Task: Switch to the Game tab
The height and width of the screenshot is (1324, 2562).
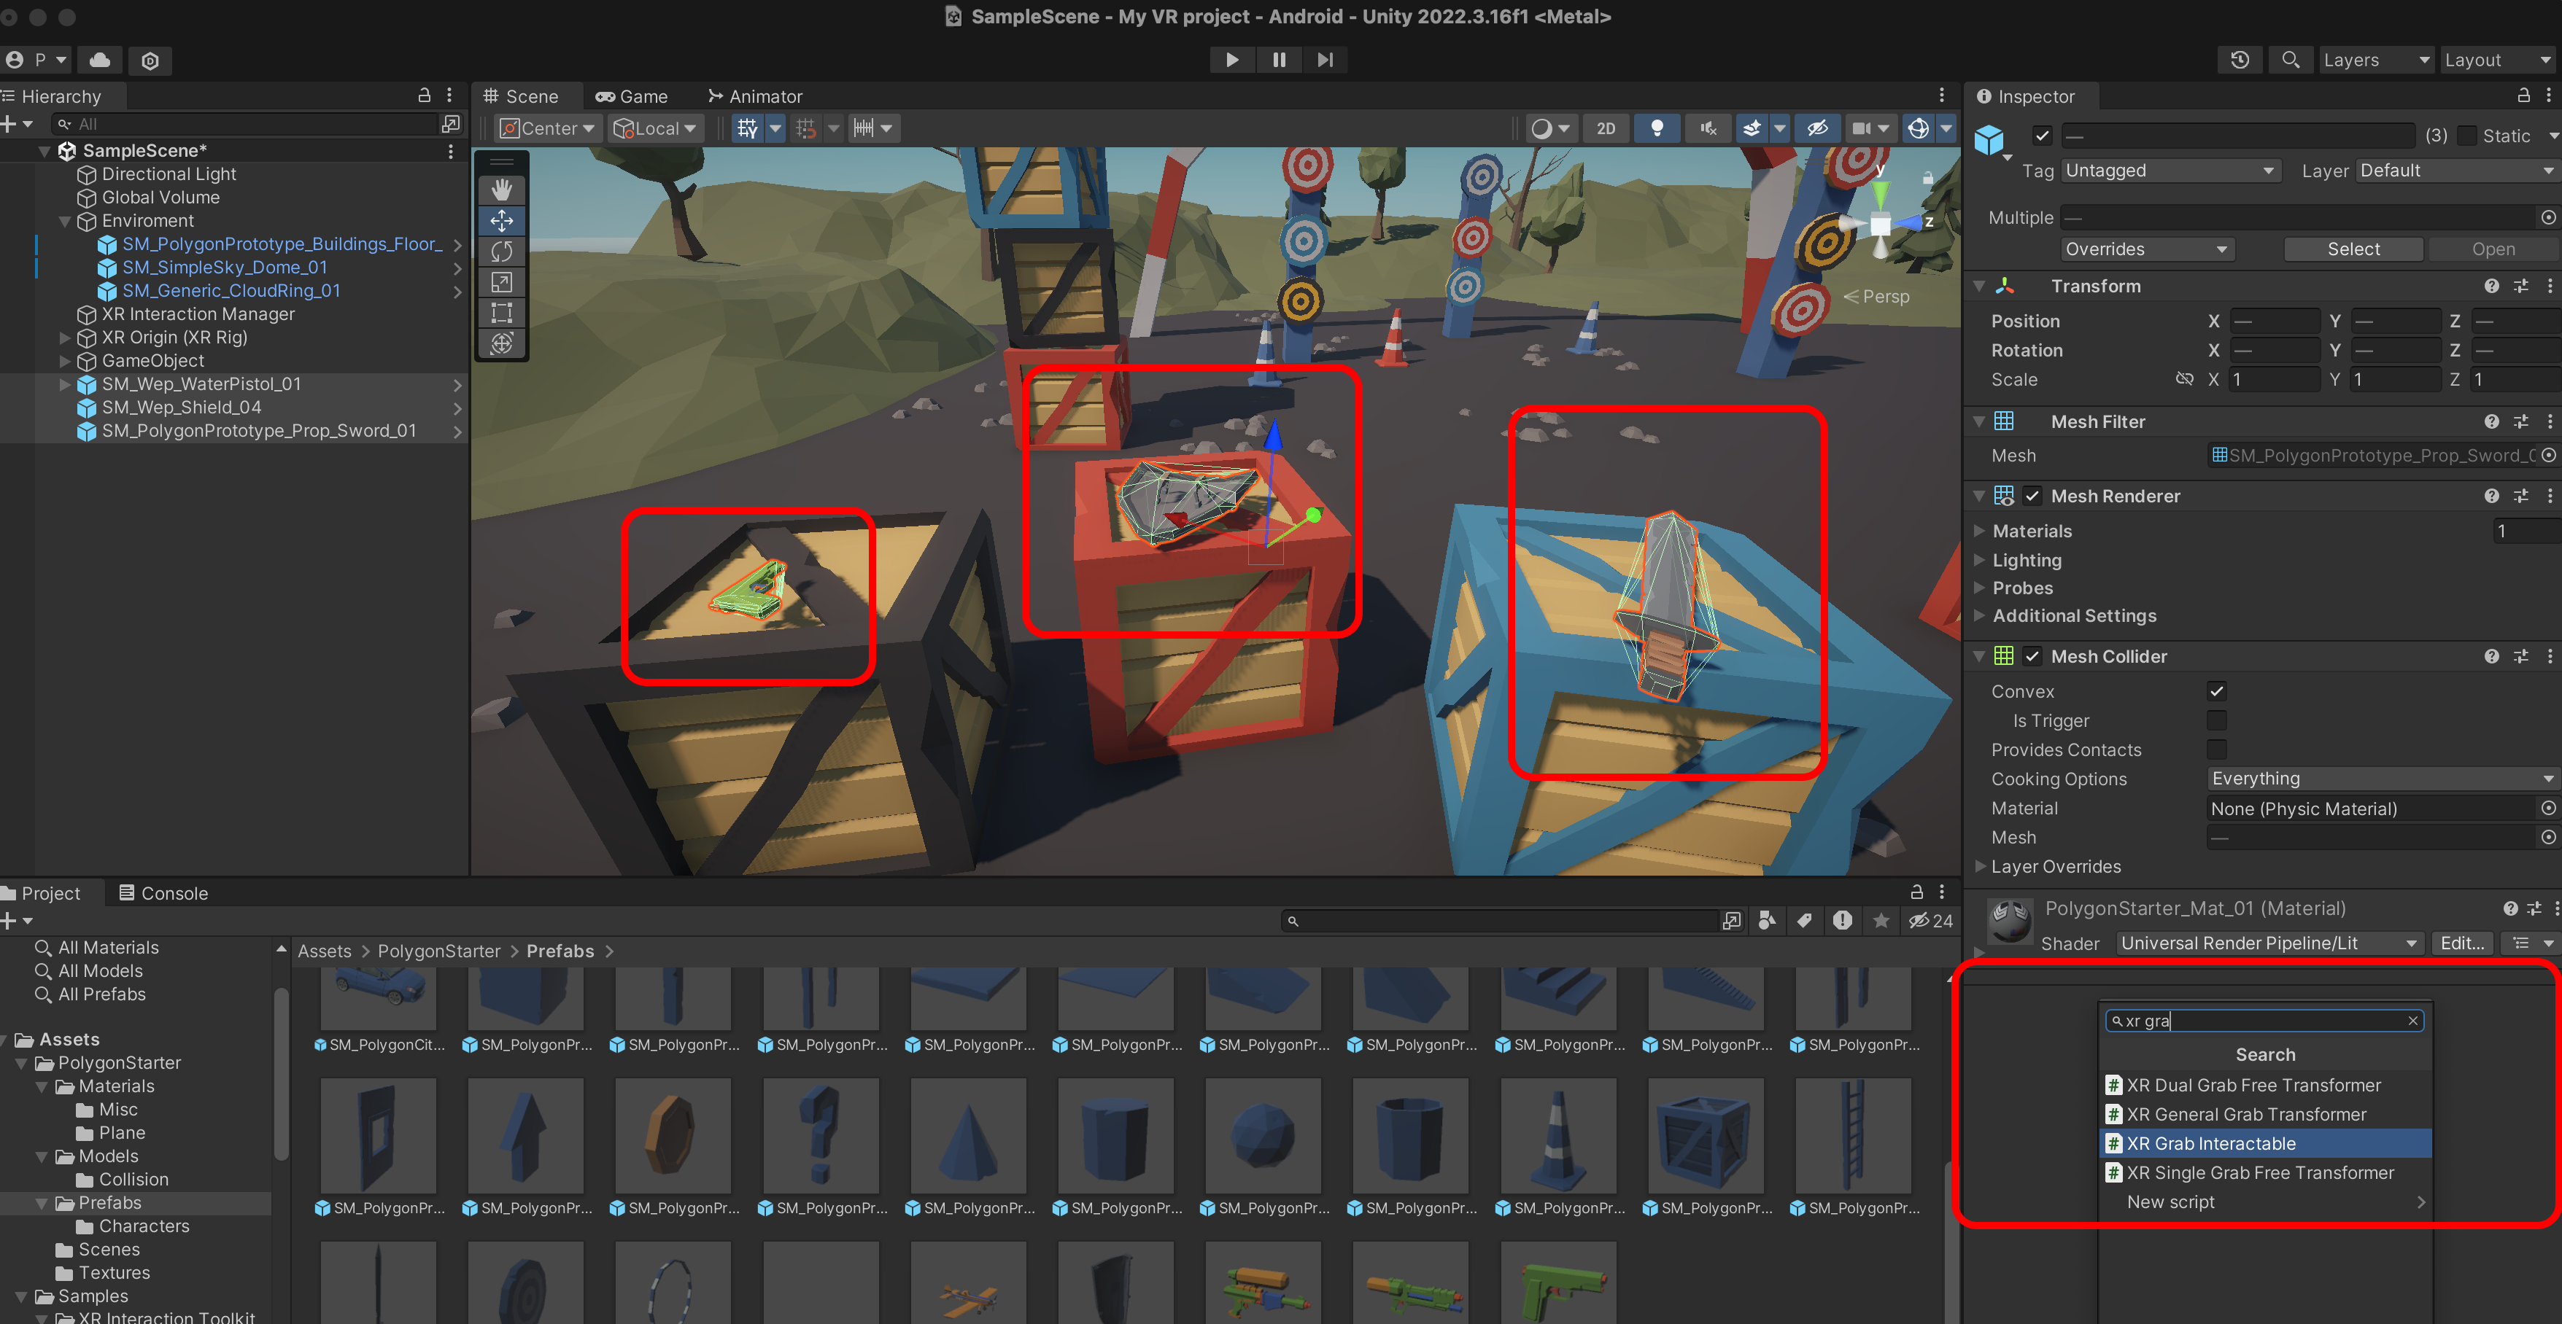Action: pos(632,96)
